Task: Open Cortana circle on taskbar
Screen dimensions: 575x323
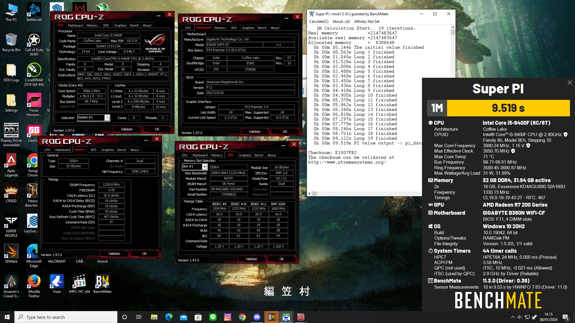Action: [x=125, y=317]
